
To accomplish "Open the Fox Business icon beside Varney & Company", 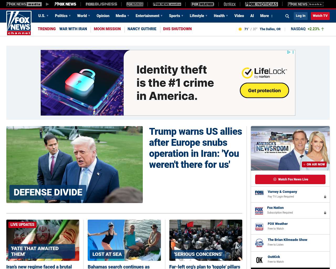I will pyautogui.click(x=259, y=193).
